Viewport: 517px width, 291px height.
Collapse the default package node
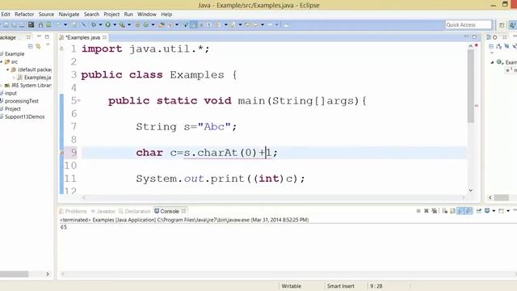pyautogui.click(x=7, y=70)
